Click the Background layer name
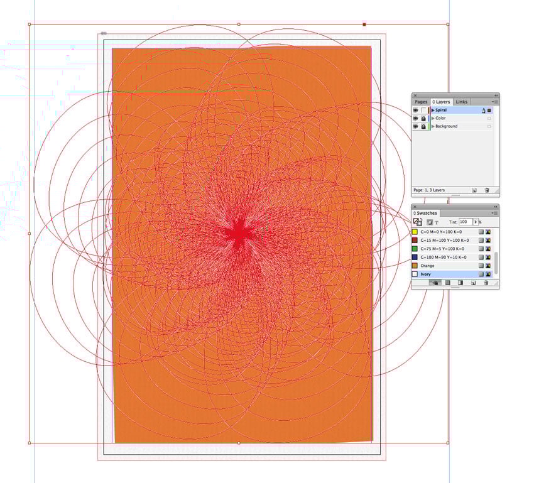The image size is (534, 483). [447, 126]
